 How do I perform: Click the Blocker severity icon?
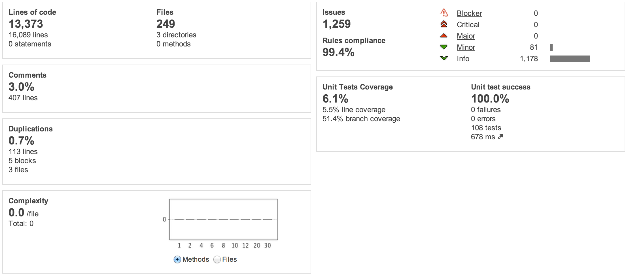(x=444, y=13)
